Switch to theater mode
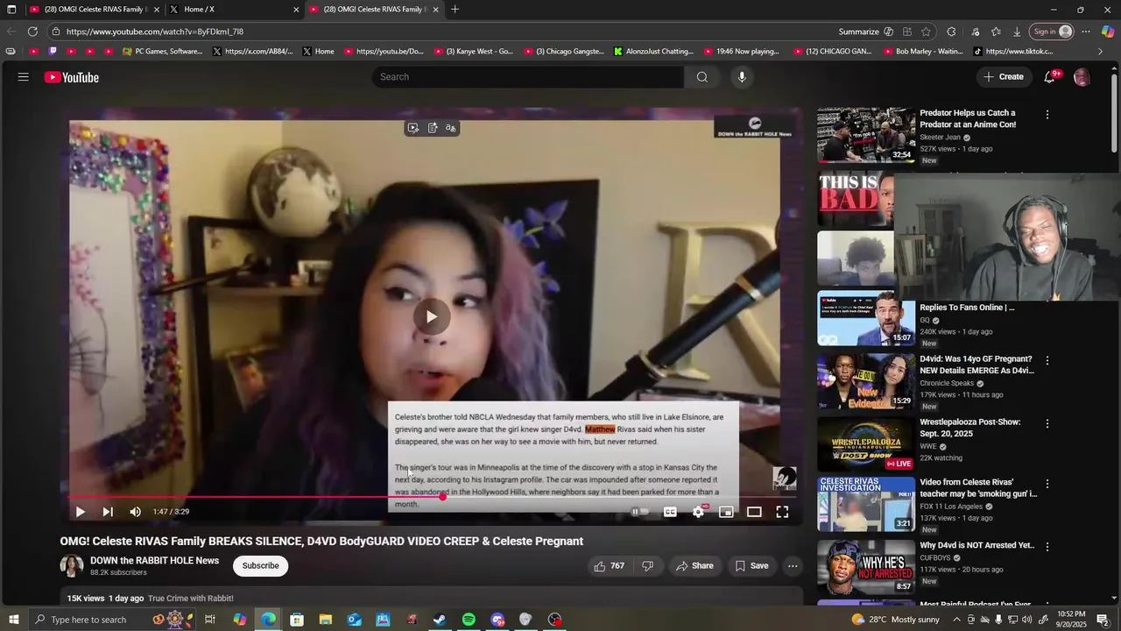 [754, 512]
